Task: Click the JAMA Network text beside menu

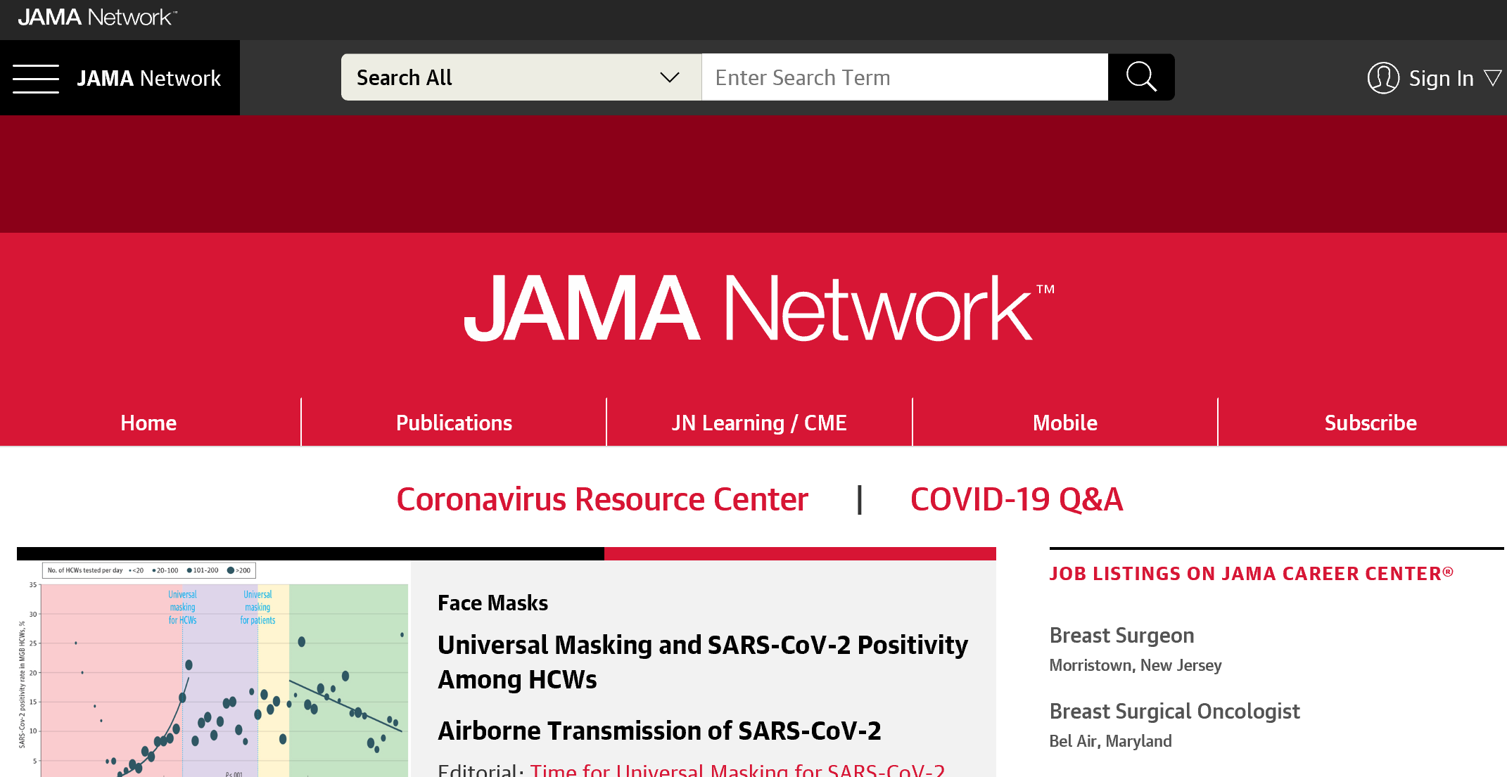Action: tap(148, 78)
